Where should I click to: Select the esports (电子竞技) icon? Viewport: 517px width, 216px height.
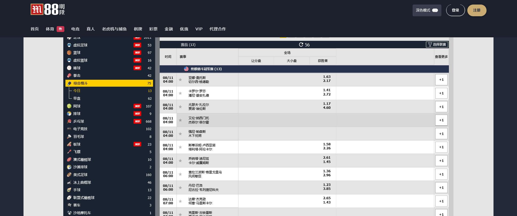69,129
